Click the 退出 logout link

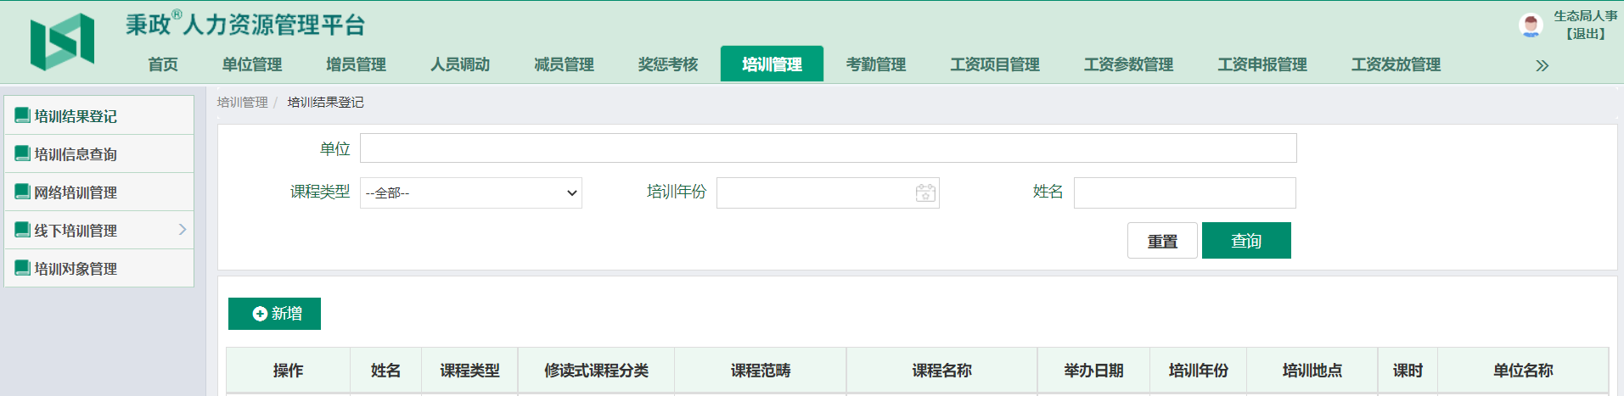point(1585,34)
